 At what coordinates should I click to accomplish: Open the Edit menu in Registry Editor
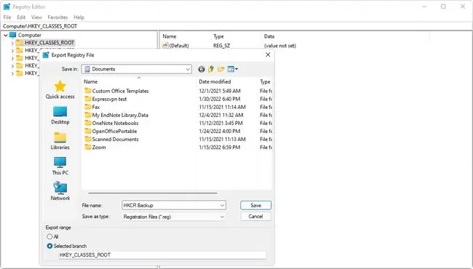[21, 17]
